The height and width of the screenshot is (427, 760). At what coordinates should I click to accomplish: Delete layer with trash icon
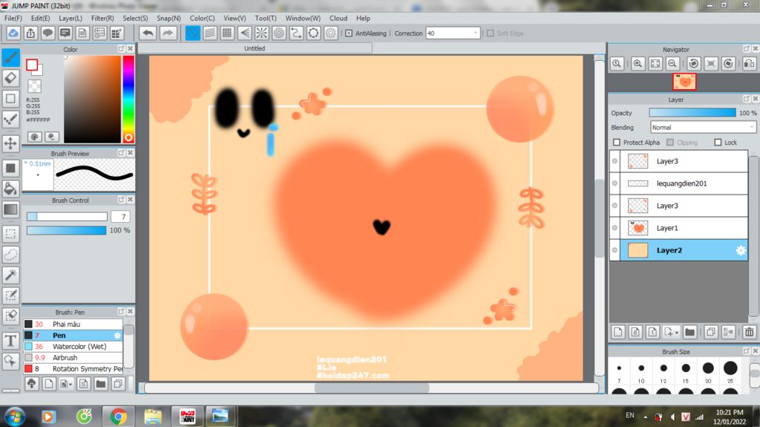click(750, 332)
